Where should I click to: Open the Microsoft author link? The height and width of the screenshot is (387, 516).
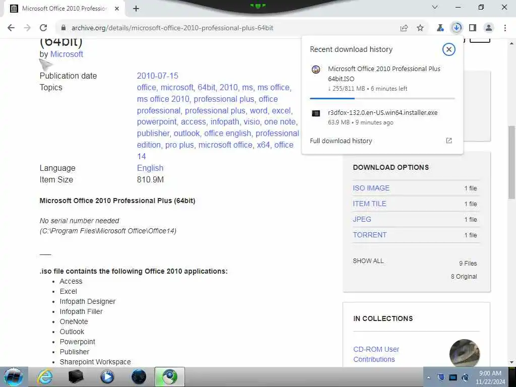(67, 54)
